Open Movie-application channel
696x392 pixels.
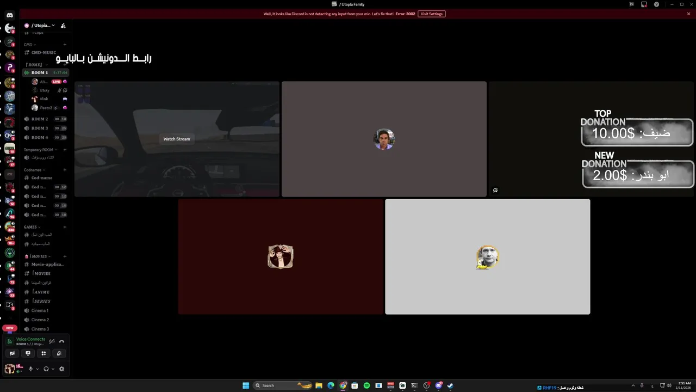(45, 264)
